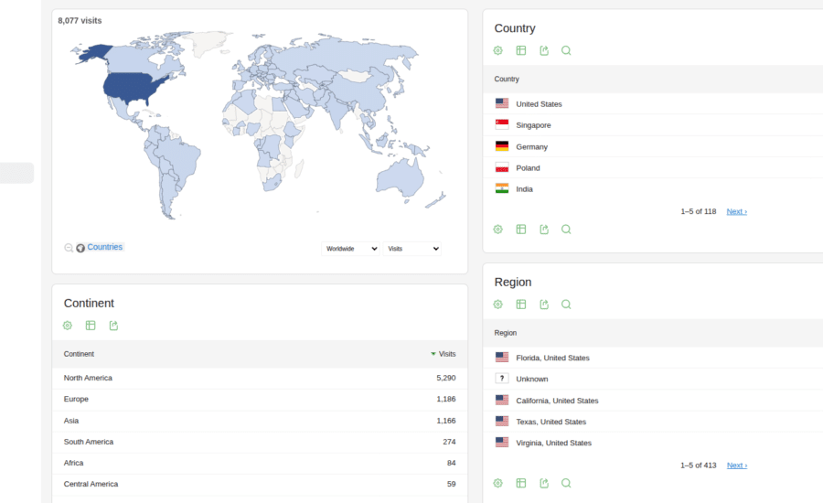Open table visualization icon atop the Country widget
823x503 pixels.
tap(520, 50)
